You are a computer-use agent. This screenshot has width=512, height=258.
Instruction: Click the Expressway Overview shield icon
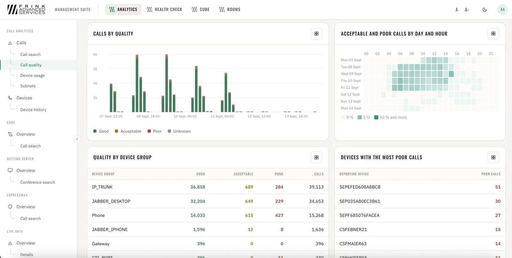tap(10, 207)
